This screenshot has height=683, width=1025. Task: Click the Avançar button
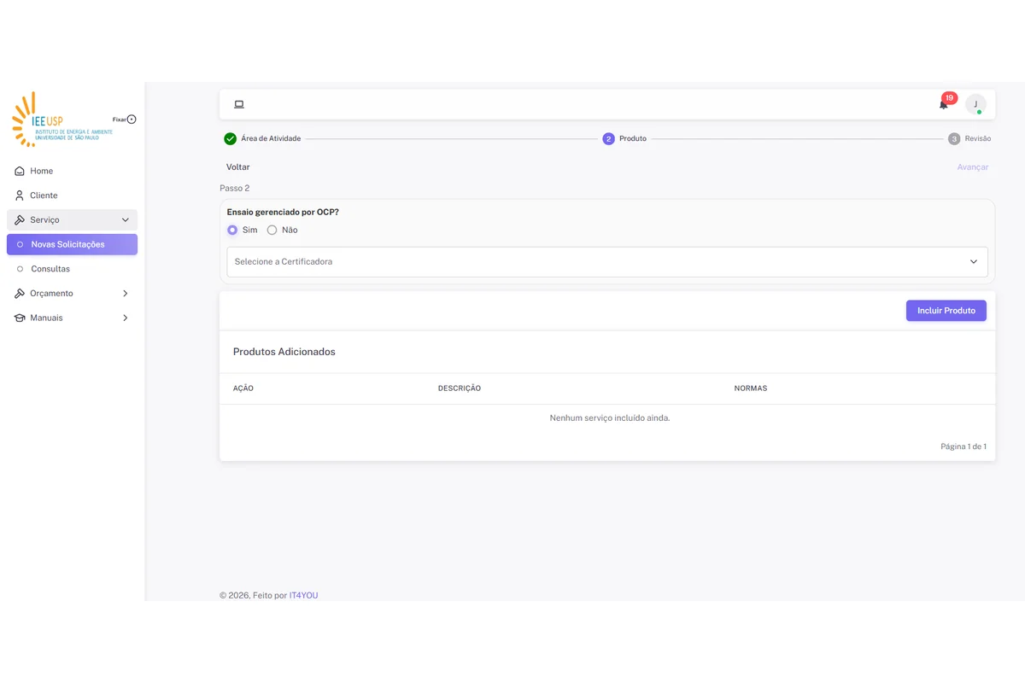pos(973,167)
